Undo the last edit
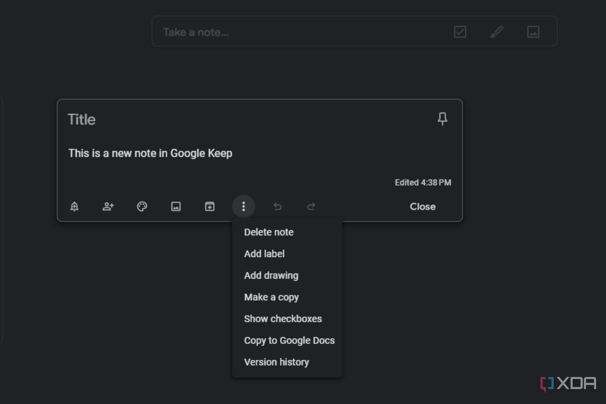Screen dimensions: 606x404 pos(278,206)
